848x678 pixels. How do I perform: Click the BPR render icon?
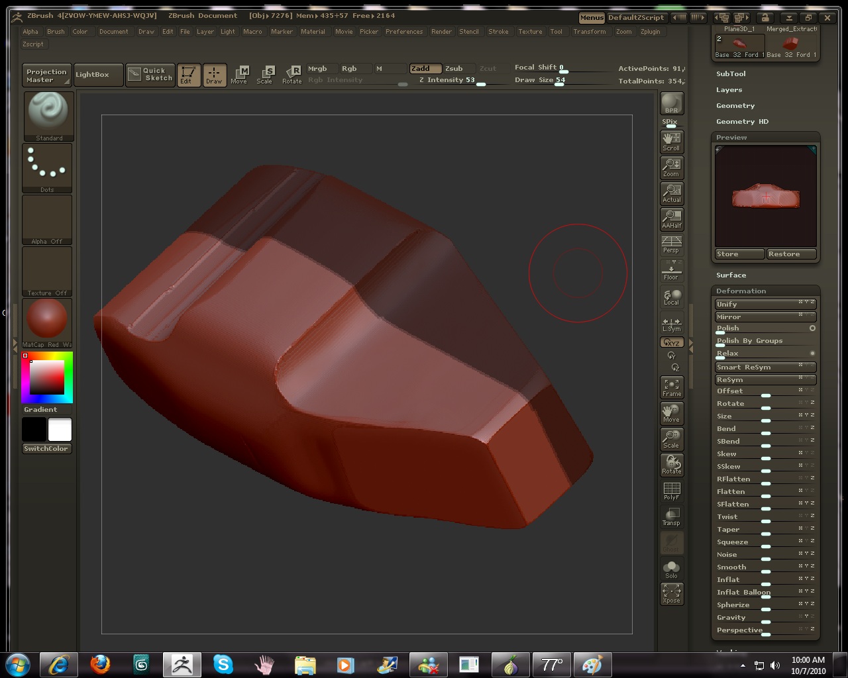[671, 104]
